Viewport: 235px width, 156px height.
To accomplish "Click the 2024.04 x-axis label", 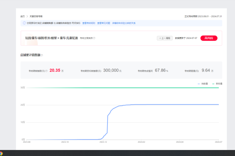I will pyautogui.click(x=179, y=142).
